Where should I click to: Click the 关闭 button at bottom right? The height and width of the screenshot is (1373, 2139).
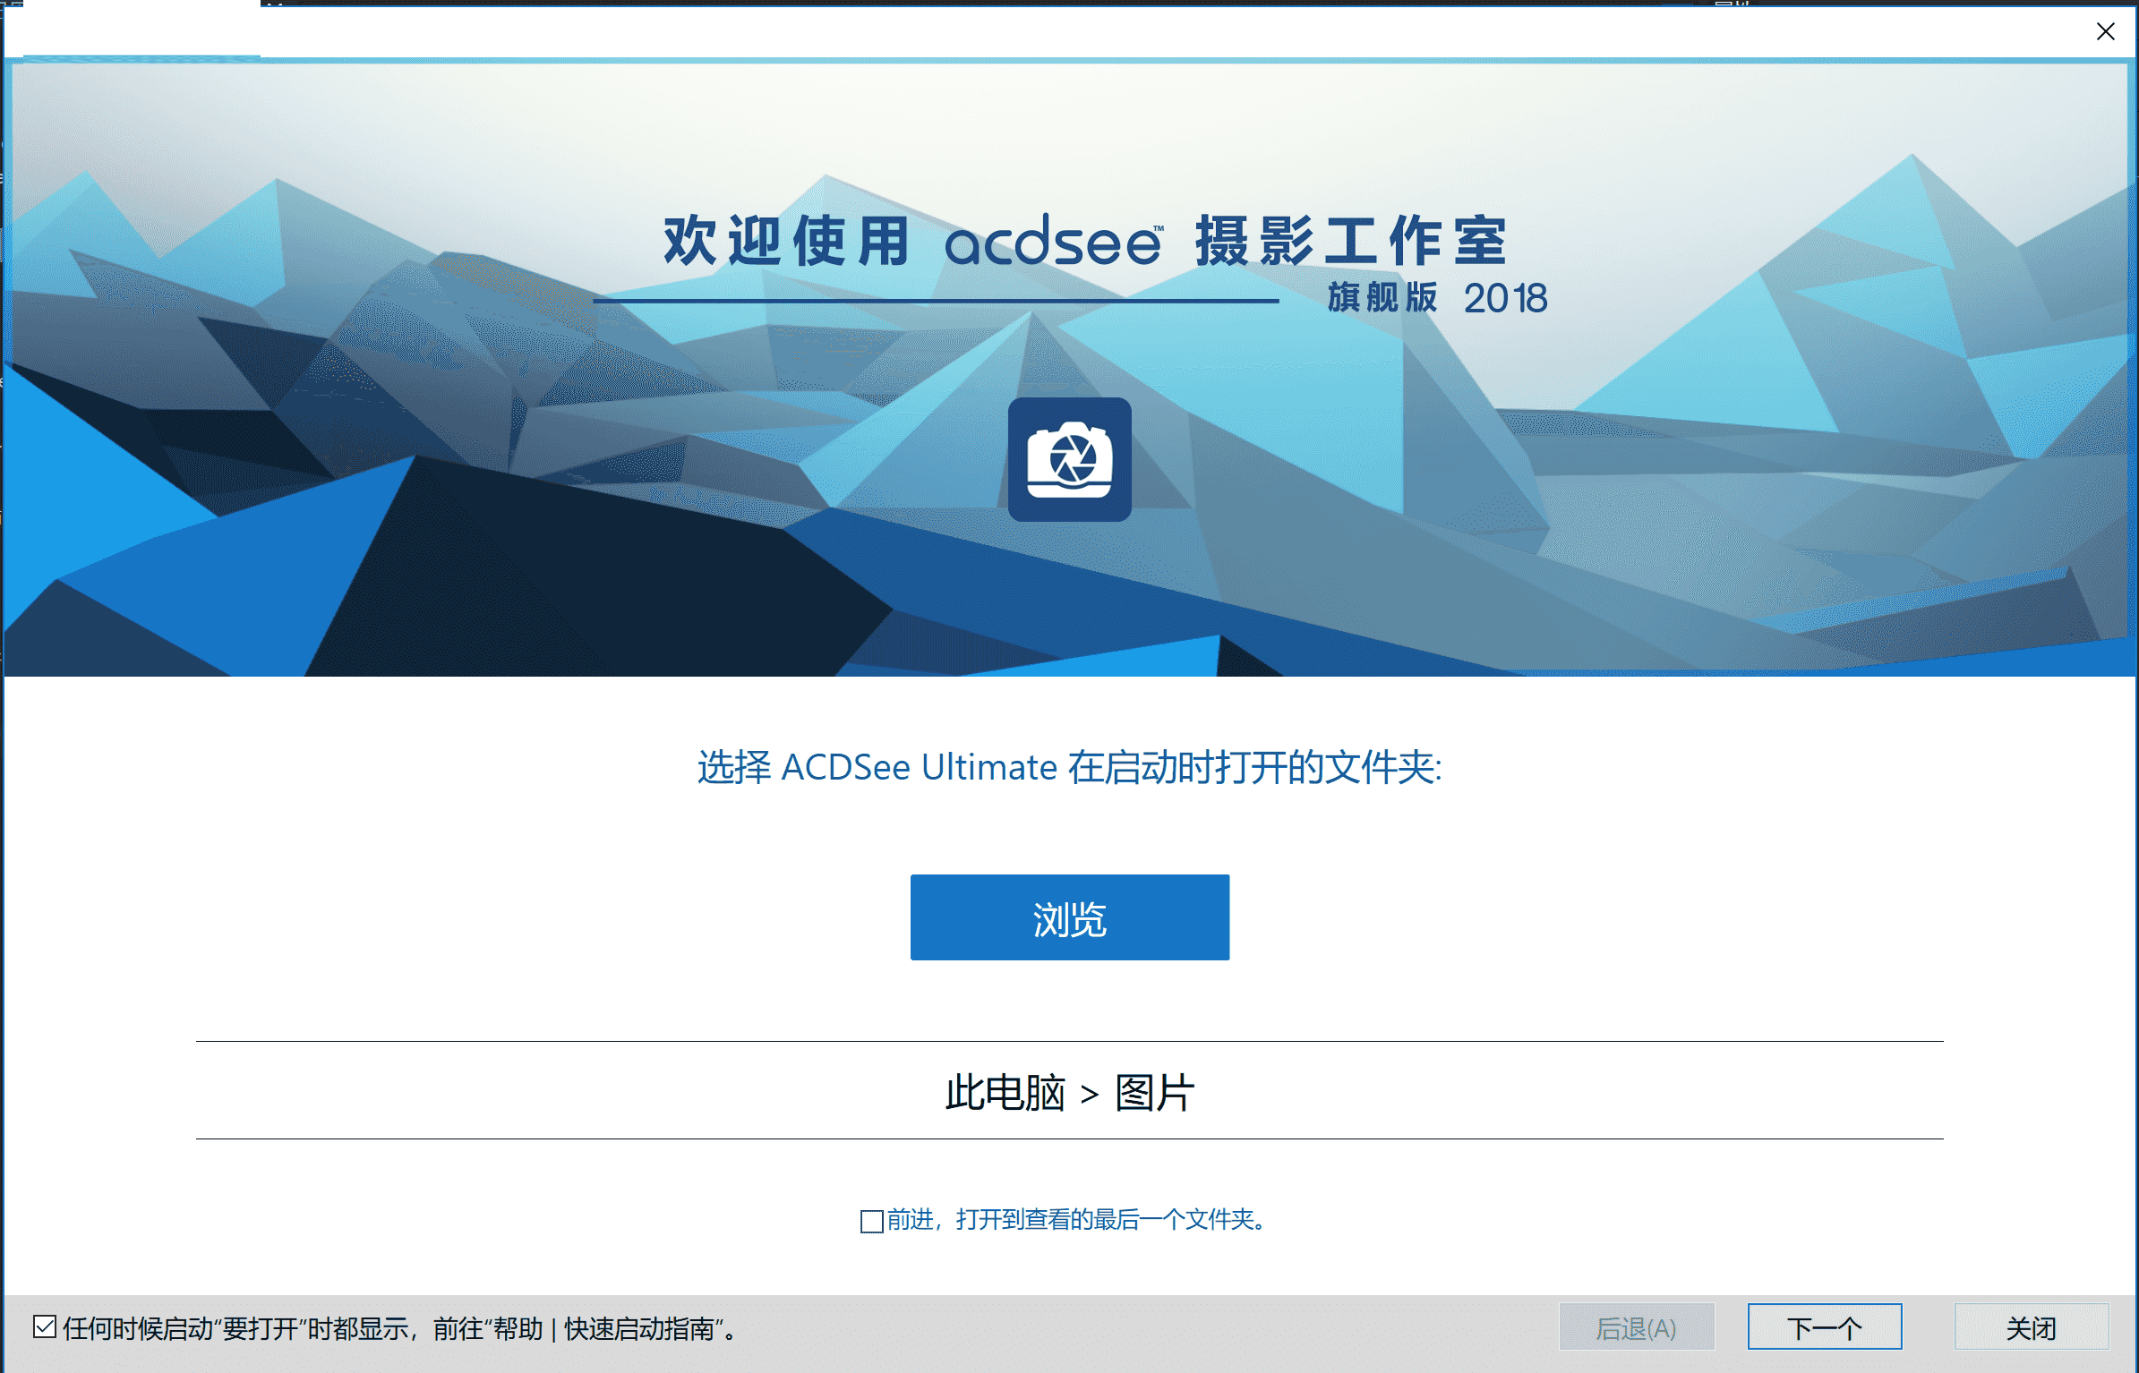click(x=2031, y=1327)
